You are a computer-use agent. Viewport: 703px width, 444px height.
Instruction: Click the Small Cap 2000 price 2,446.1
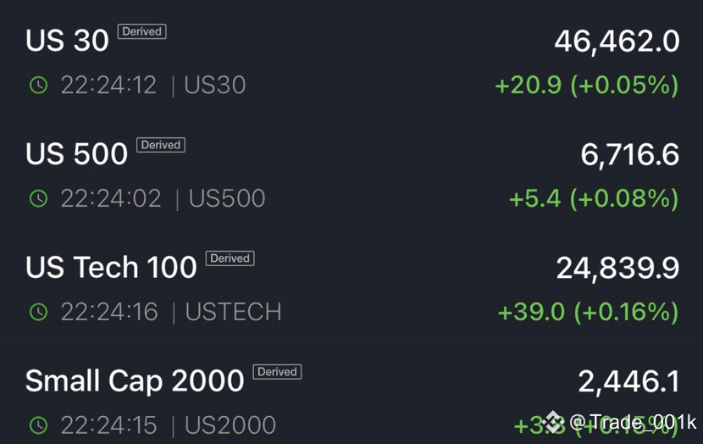click(628, 381)
